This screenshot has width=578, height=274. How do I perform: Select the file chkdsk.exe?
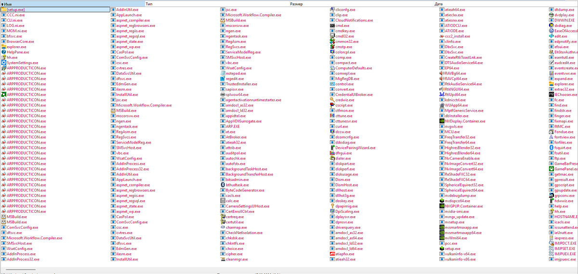235,238
